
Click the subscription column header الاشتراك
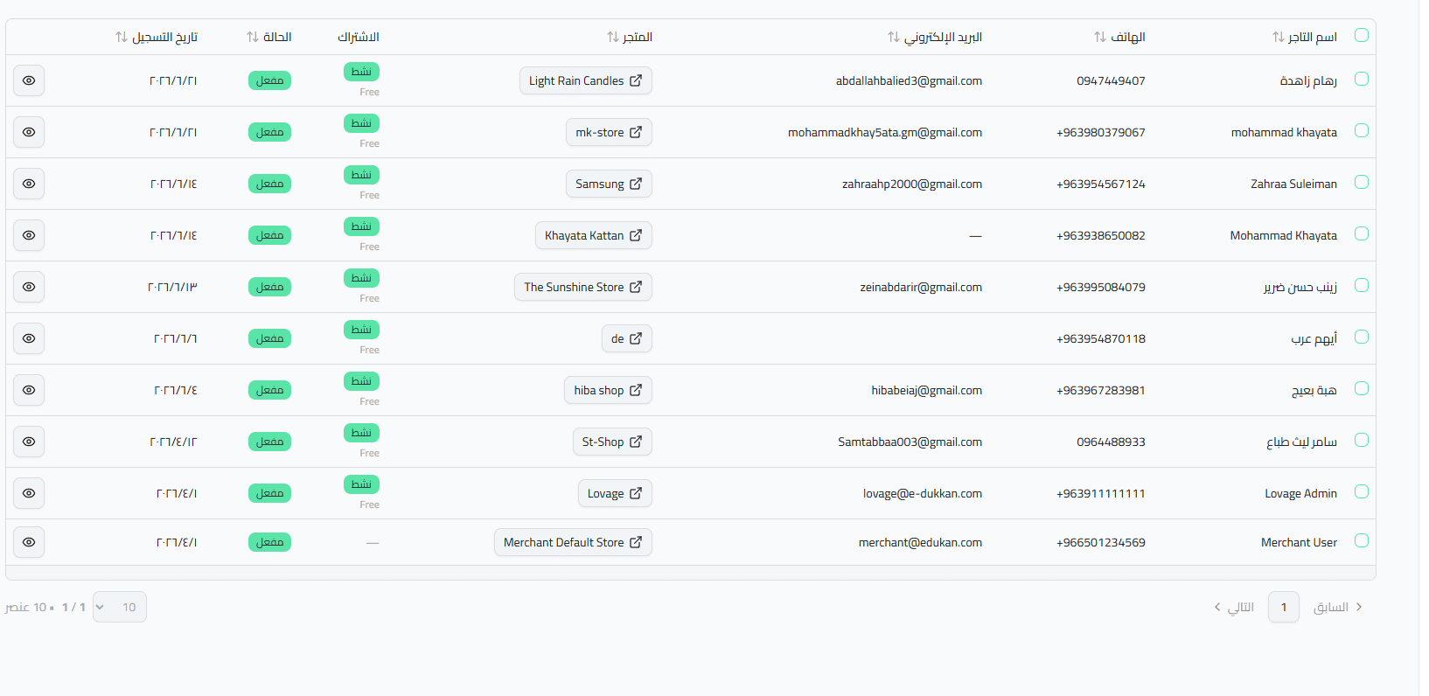tap(359, 37)
